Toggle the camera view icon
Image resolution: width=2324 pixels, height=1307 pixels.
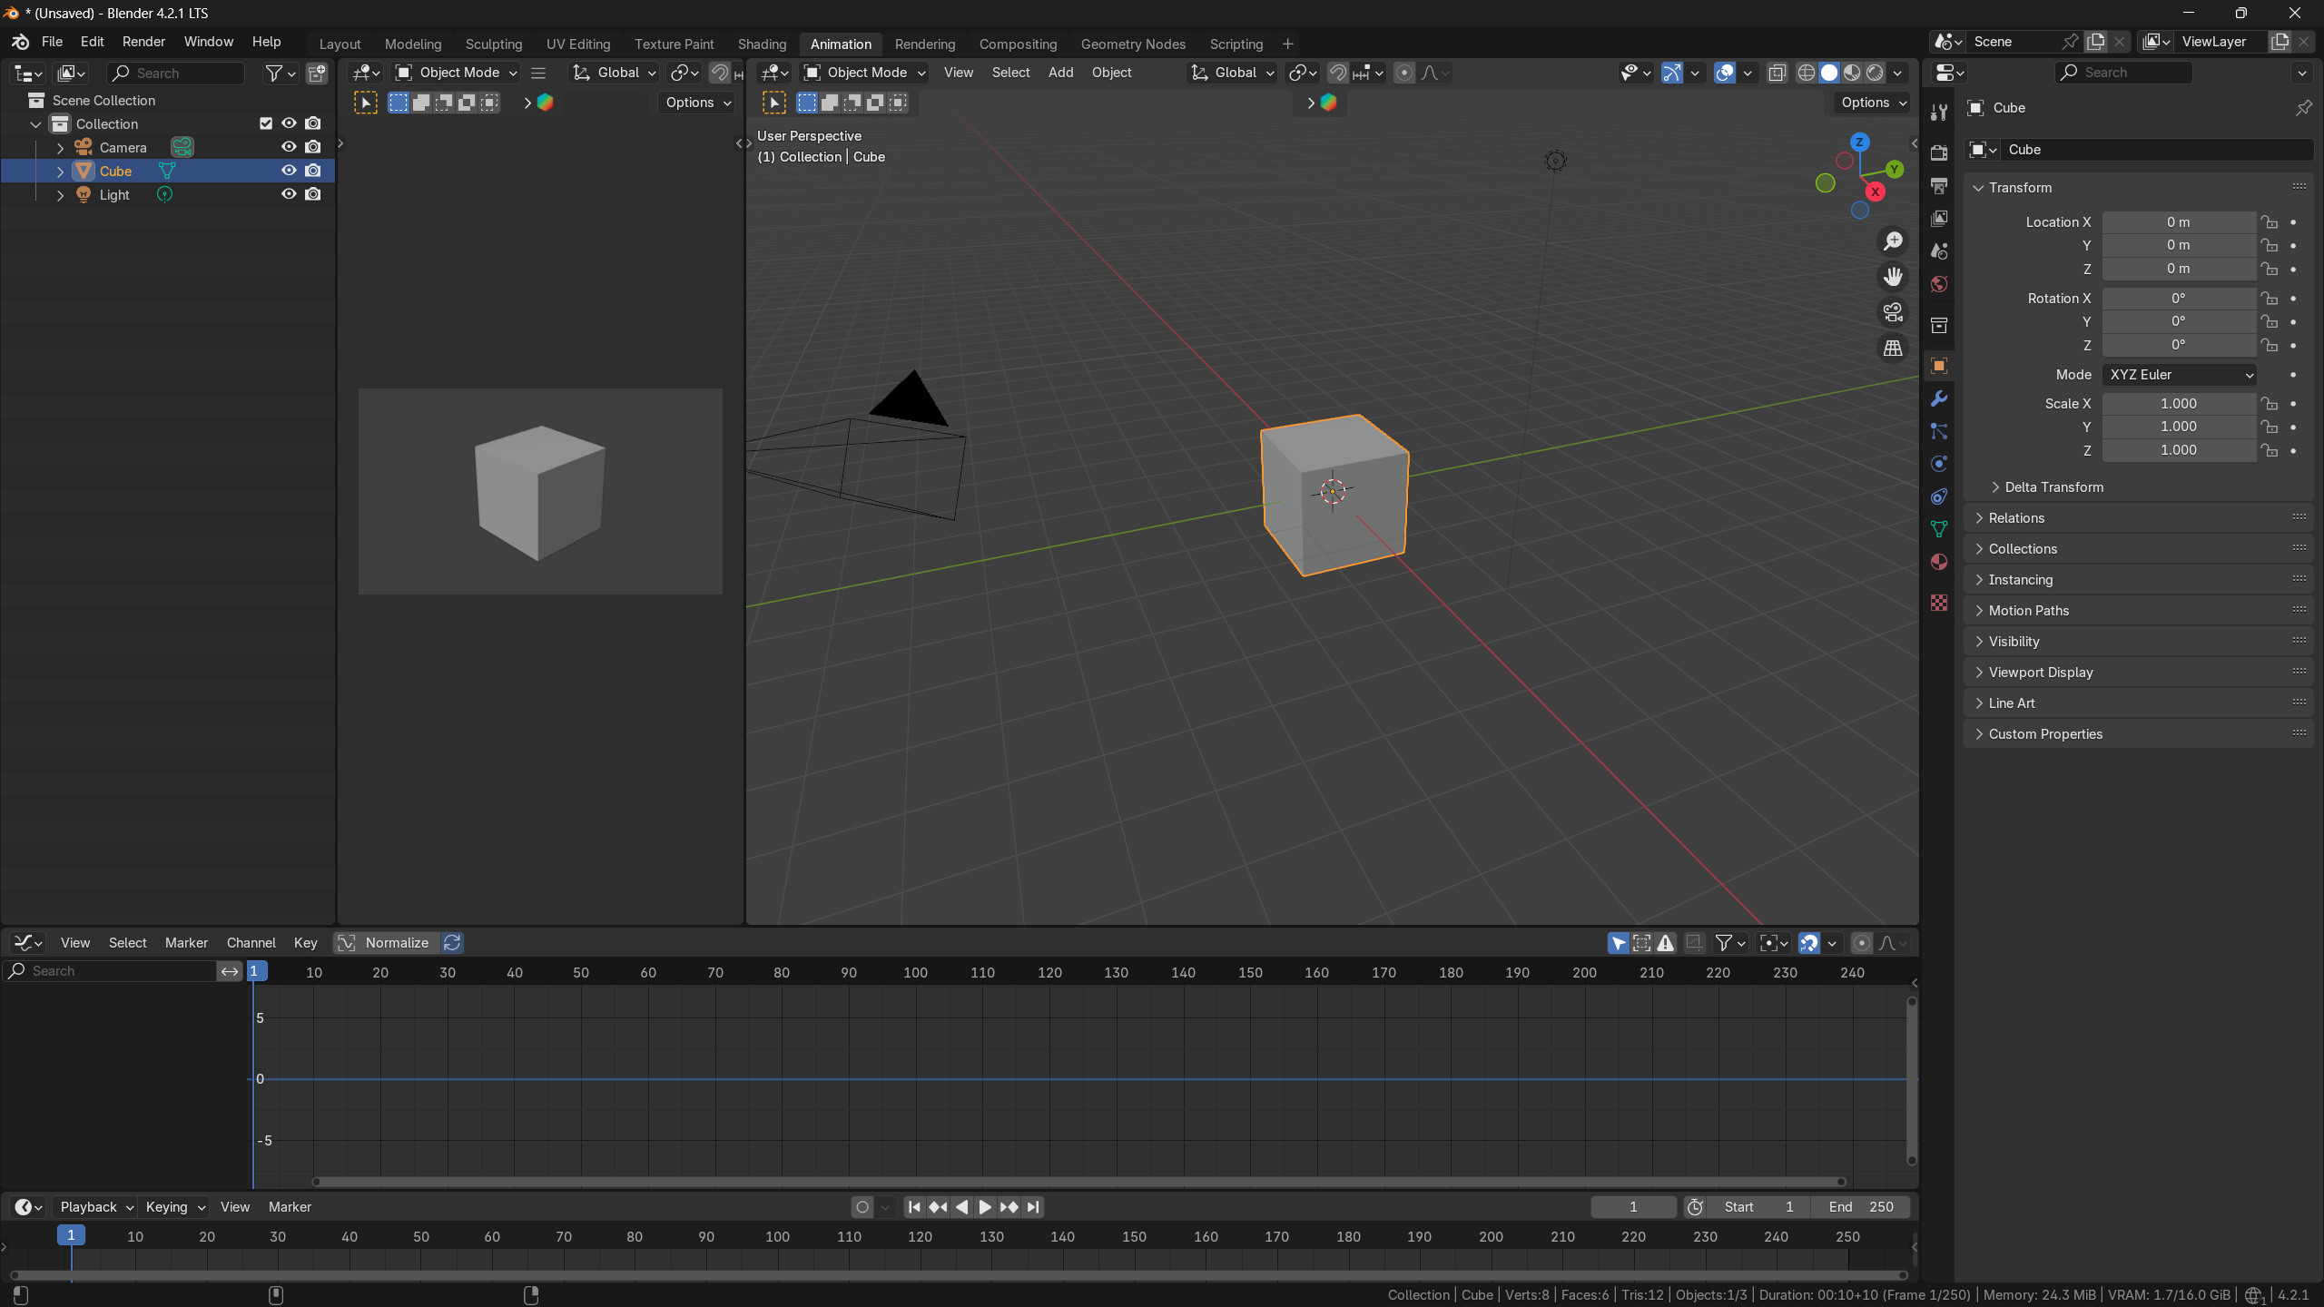coord(1893,312)
